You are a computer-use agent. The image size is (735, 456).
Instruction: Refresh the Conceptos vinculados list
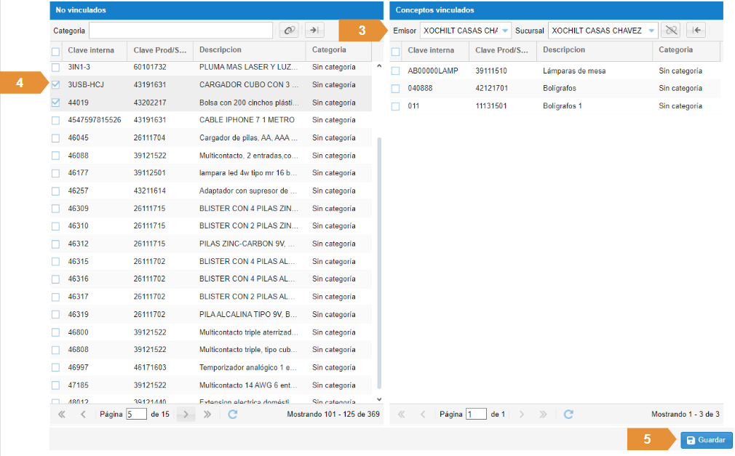pos(568,414)
